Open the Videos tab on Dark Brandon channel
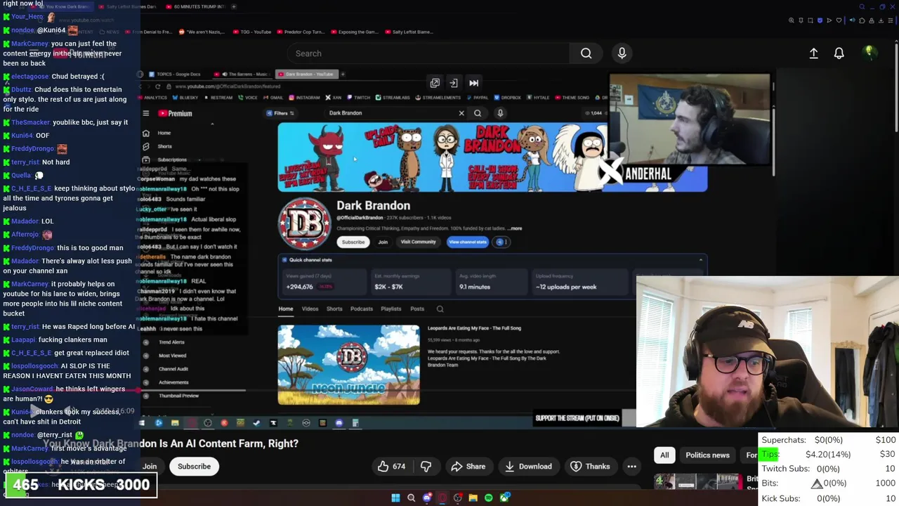The width and height of the screenshot is (899, 506). (x=310, y=309)
